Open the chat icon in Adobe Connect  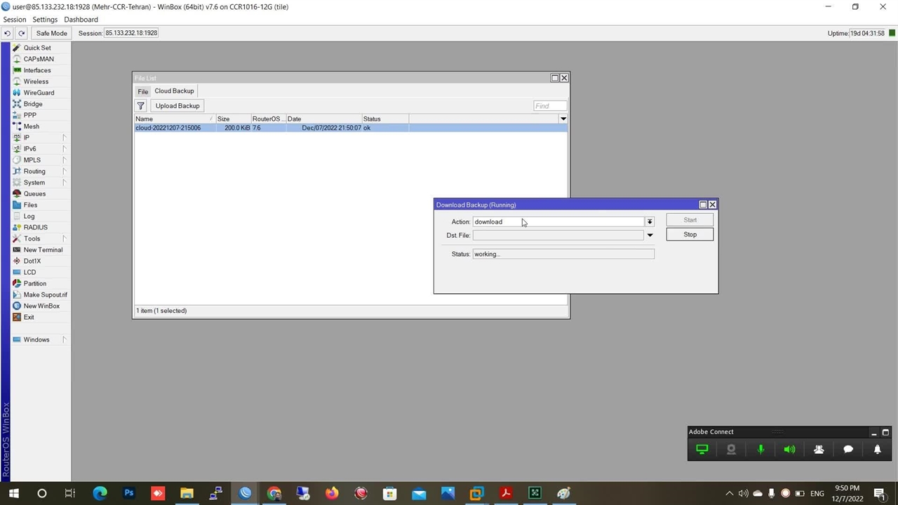(847, 450)
